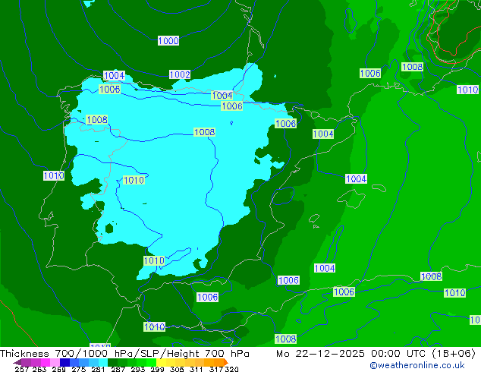The image size is (481, 372).
Task: Click the legend value 320
Action: [232, 369]
